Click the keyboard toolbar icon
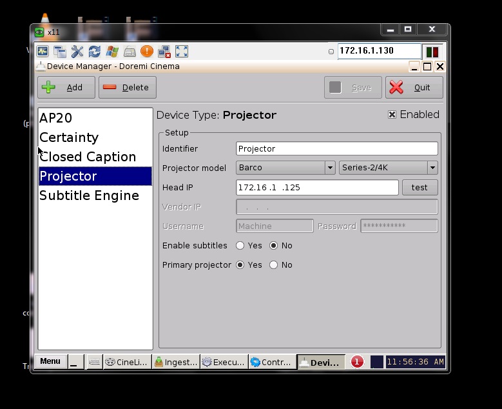 click(130, 51)
